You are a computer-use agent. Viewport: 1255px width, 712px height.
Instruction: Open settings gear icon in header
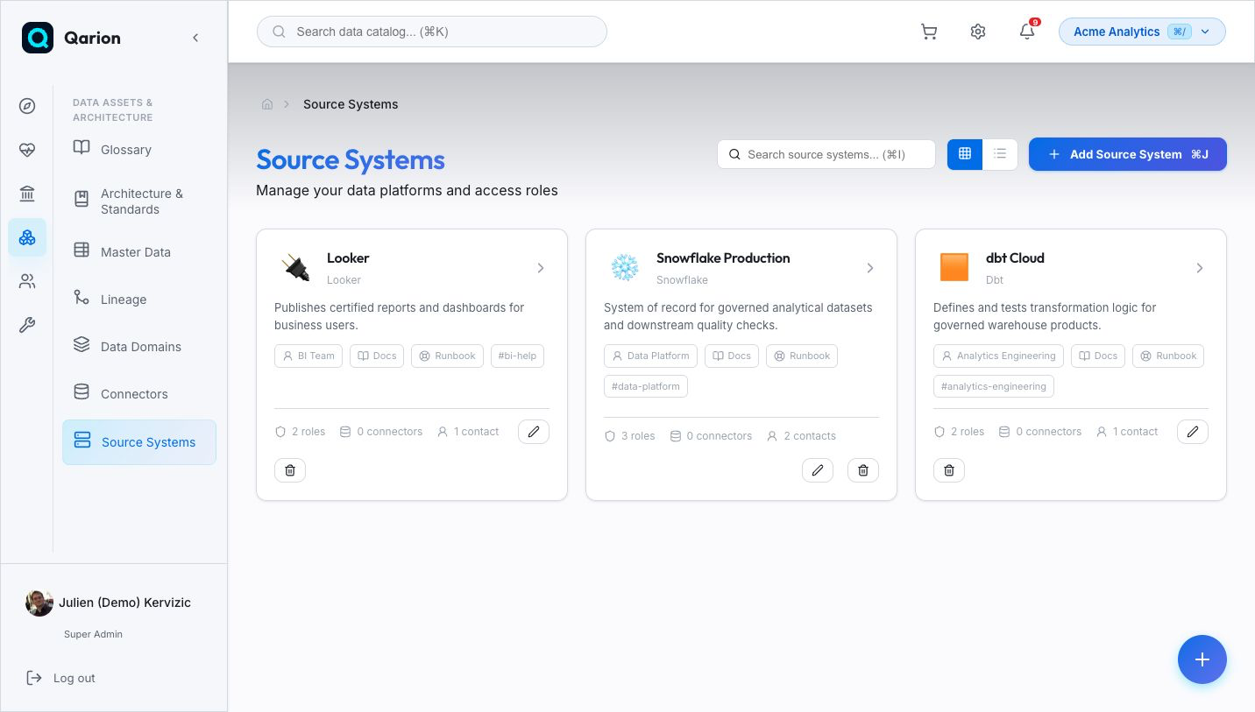point(978,32)
